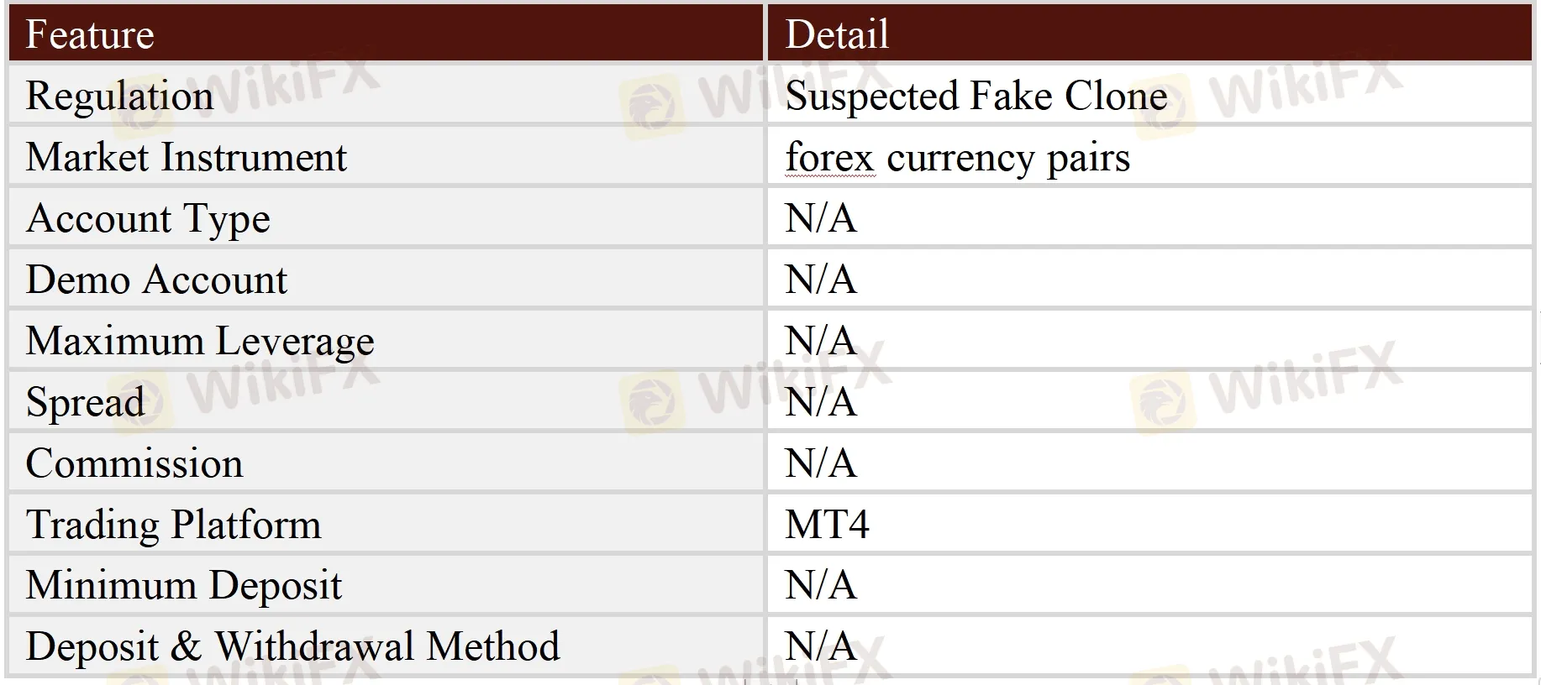1541x685 pixels.
Task: Click the Spread row label
Action: tap(85, 402)
